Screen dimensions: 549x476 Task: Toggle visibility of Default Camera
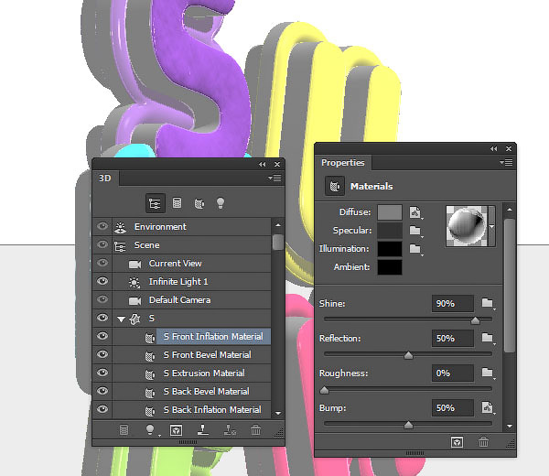(102, 300)
